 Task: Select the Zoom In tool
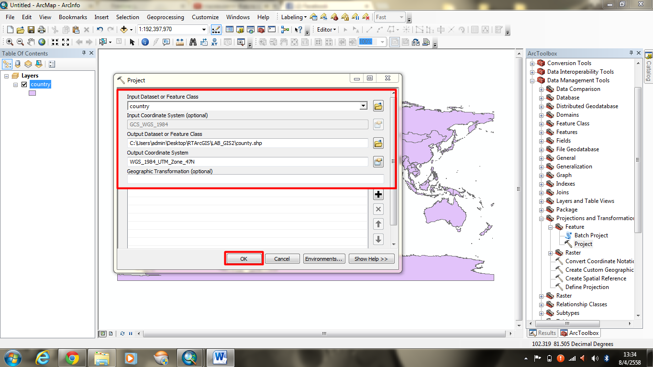[10, 42]
